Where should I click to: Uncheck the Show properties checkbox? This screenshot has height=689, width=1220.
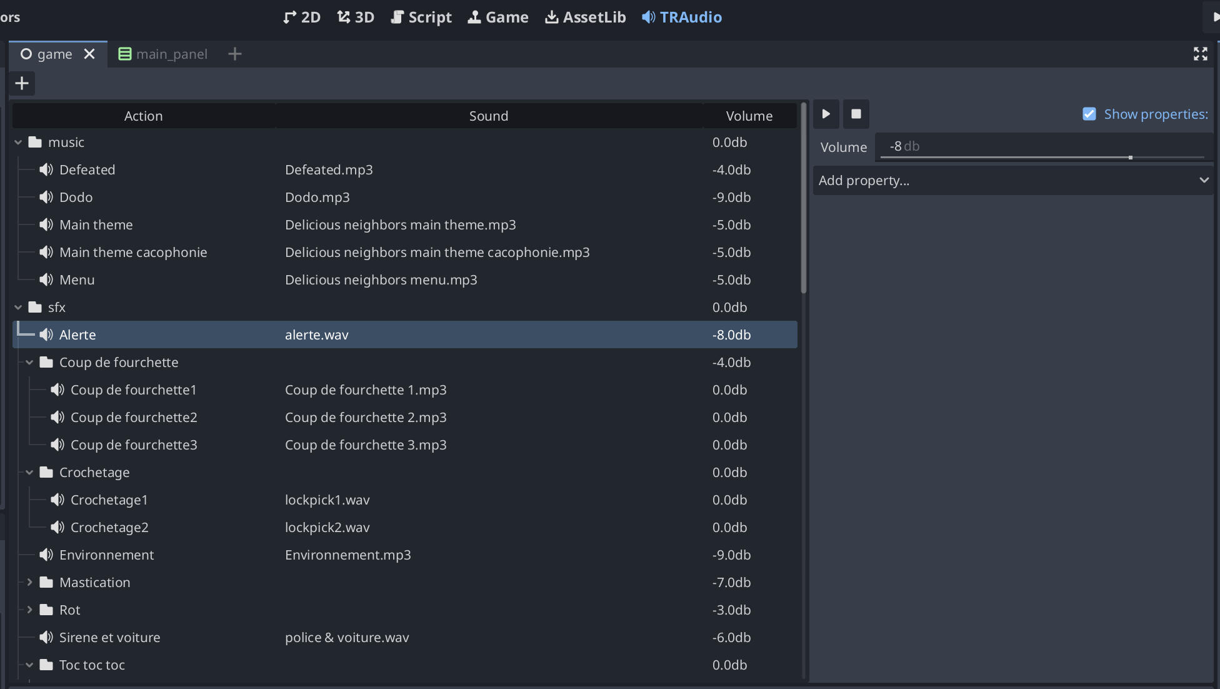[1089, 114]
